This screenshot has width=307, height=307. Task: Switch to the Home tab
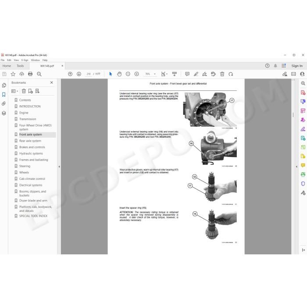[x=7, y=66]
